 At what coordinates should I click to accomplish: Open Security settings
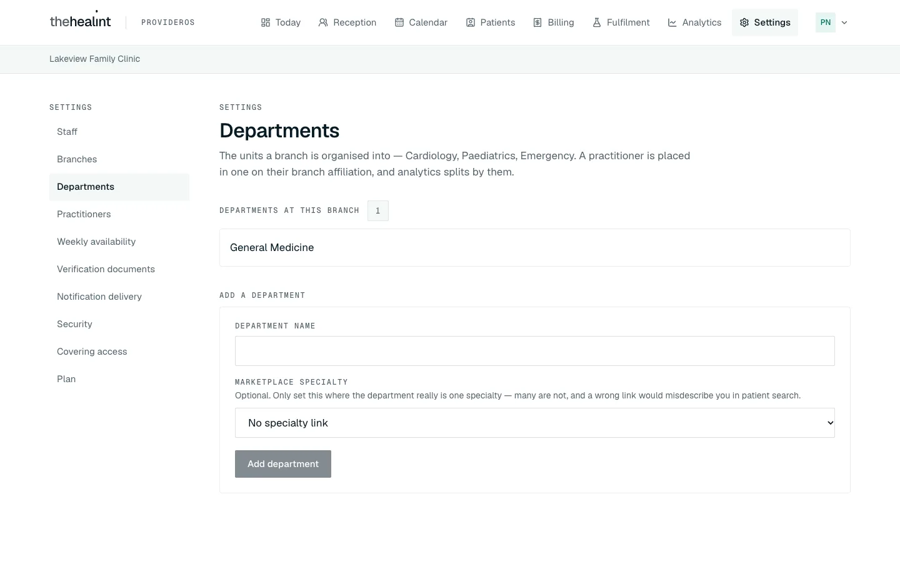click(x=119, y=324)
